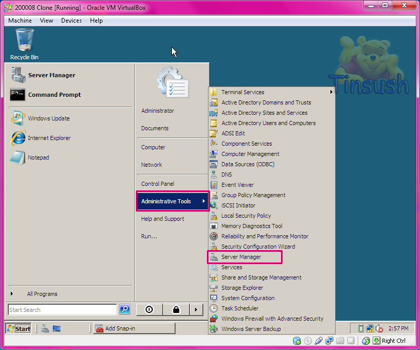Expand All Programs arrow
Viewport: 420px width, 350px height.
click(12, 294)
